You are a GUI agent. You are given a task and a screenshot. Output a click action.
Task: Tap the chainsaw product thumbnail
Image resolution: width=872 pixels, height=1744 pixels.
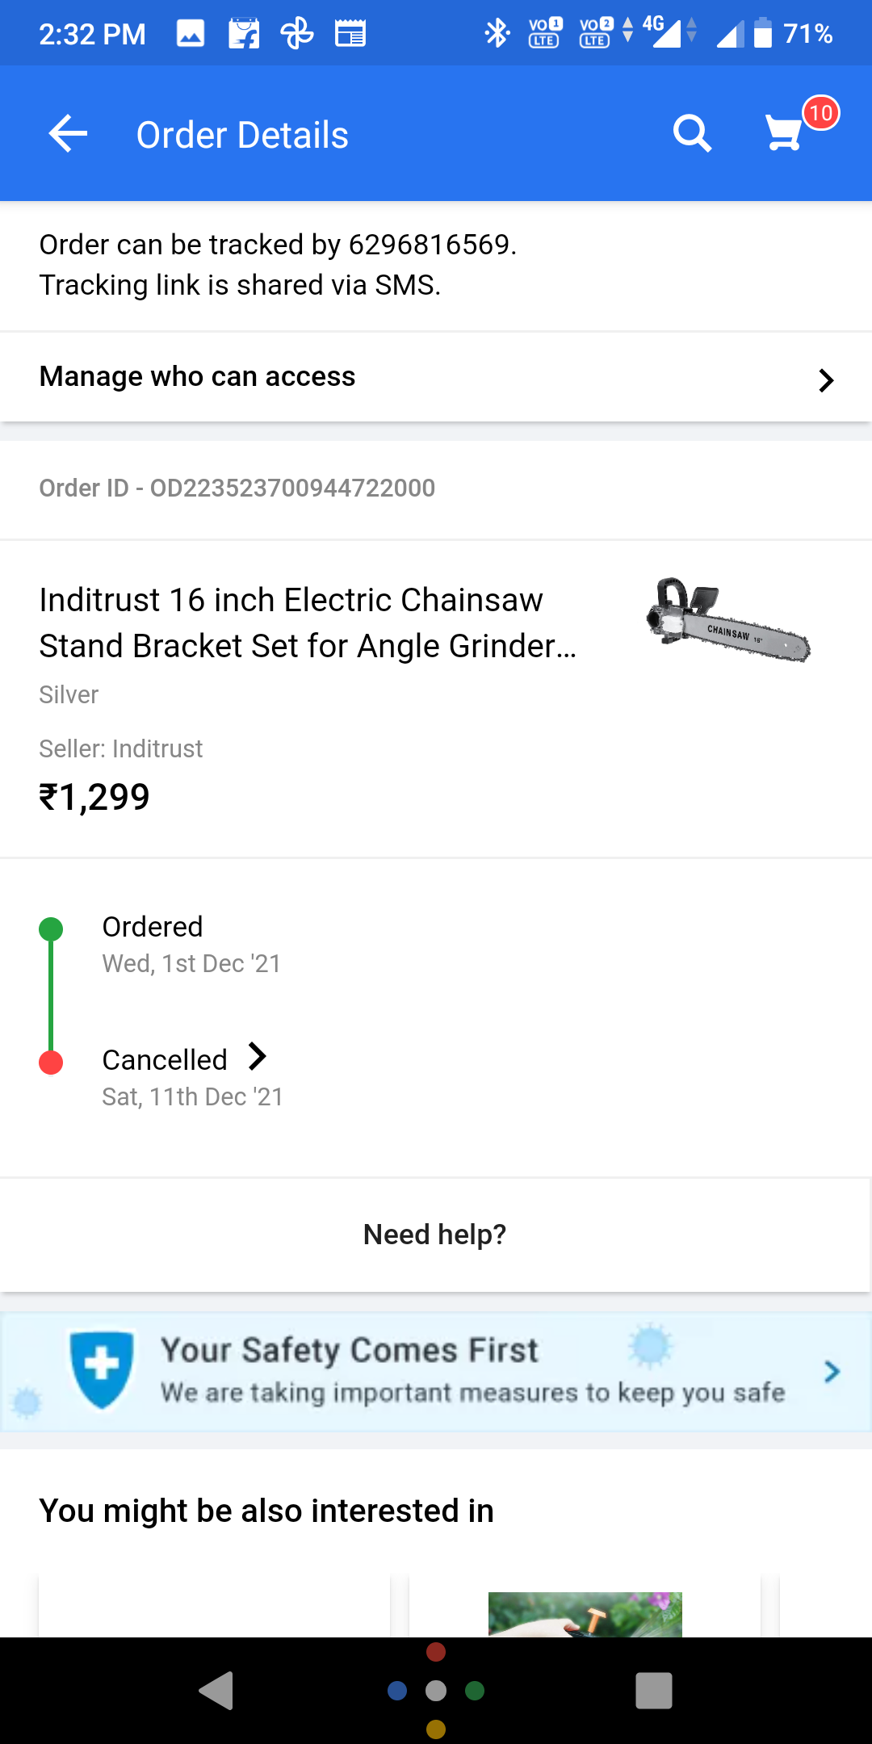point(728,621)
